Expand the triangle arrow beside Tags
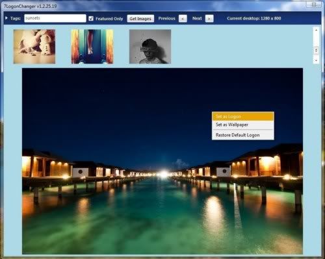This screenshot has width=325, height=259. point(6,18)
